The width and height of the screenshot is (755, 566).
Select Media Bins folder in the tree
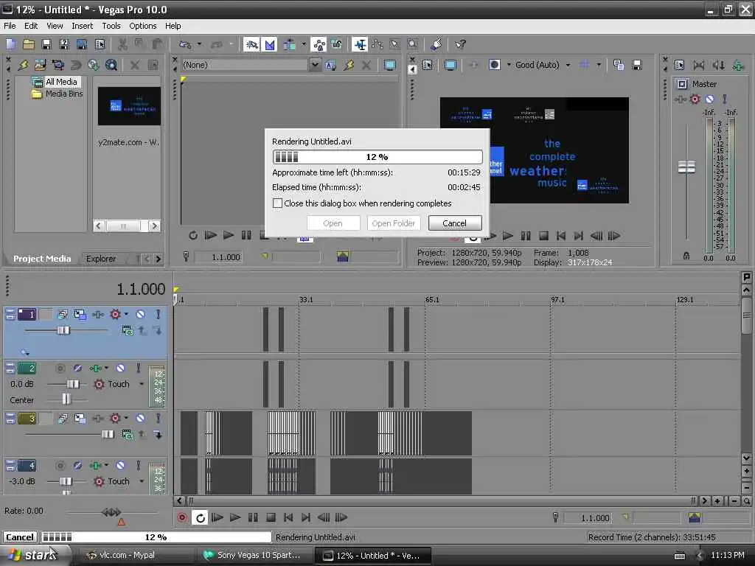(x=64, y=94)
